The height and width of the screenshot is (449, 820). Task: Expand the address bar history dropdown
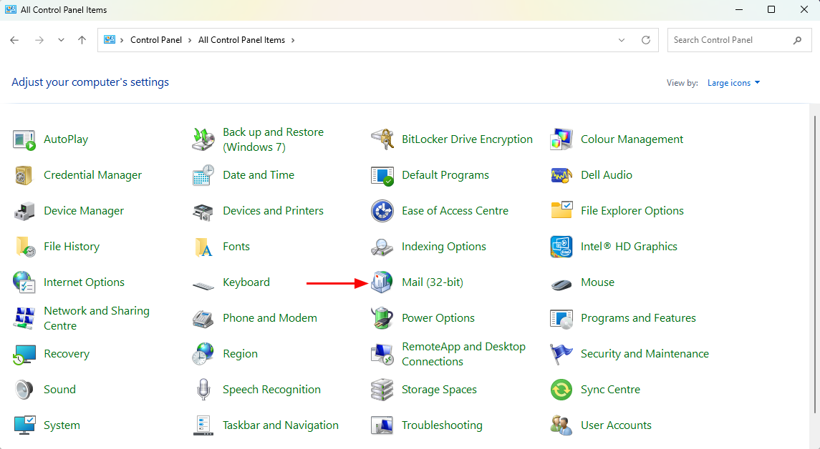pos(622,40)
